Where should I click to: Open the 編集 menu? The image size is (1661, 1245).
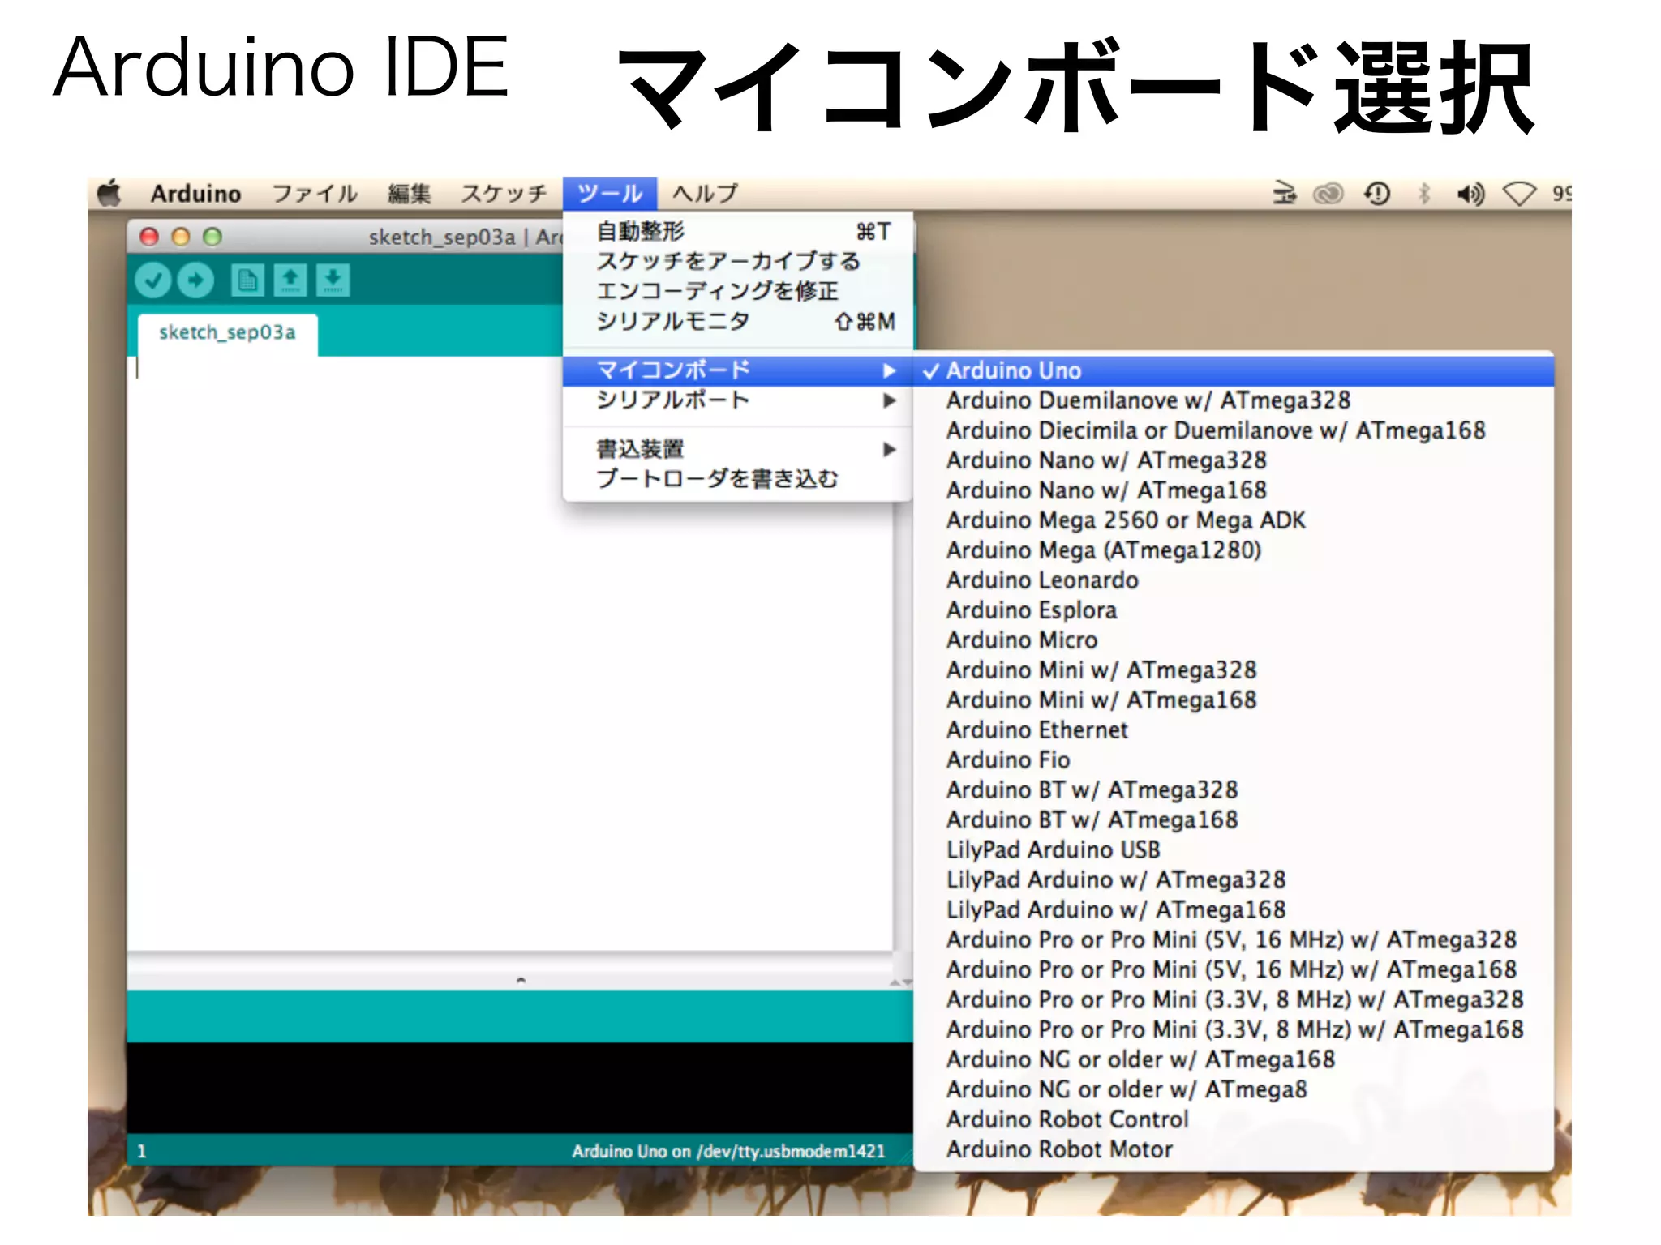pos(410,194)
